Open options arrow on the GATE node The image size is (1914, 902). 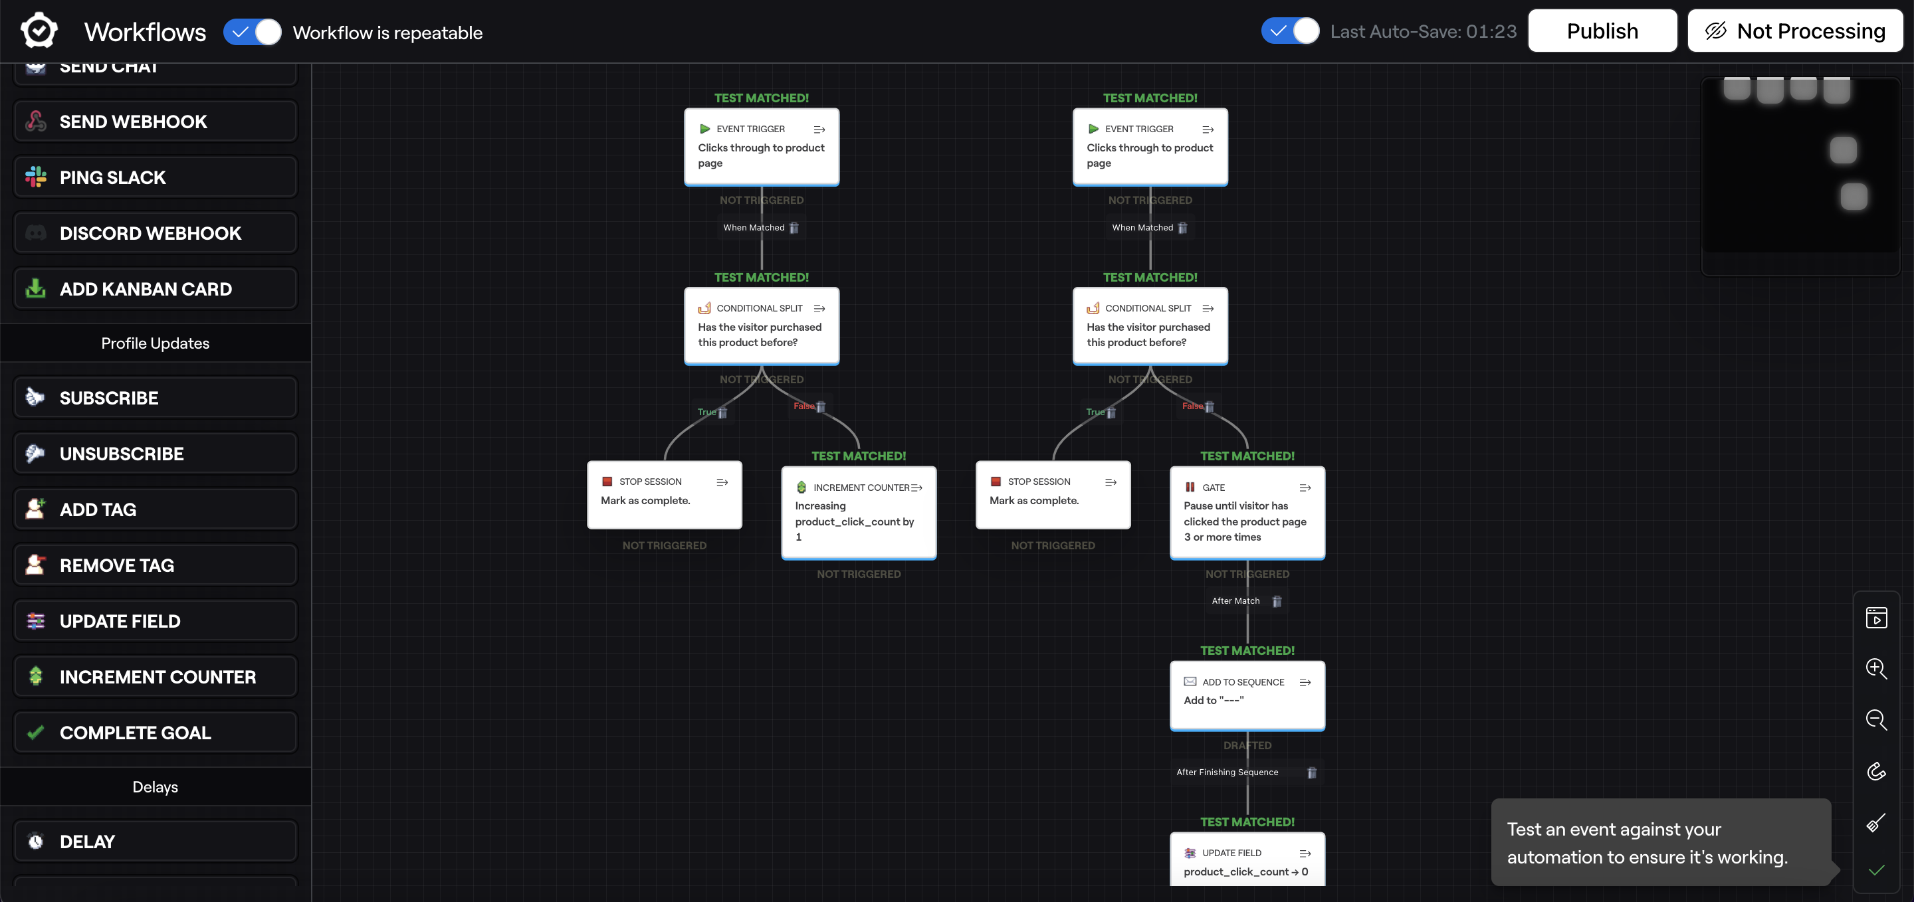(x=1305, y=488)
